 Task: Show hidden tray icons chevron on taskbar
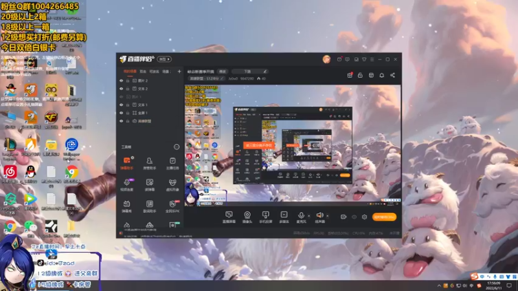point(439,286)
